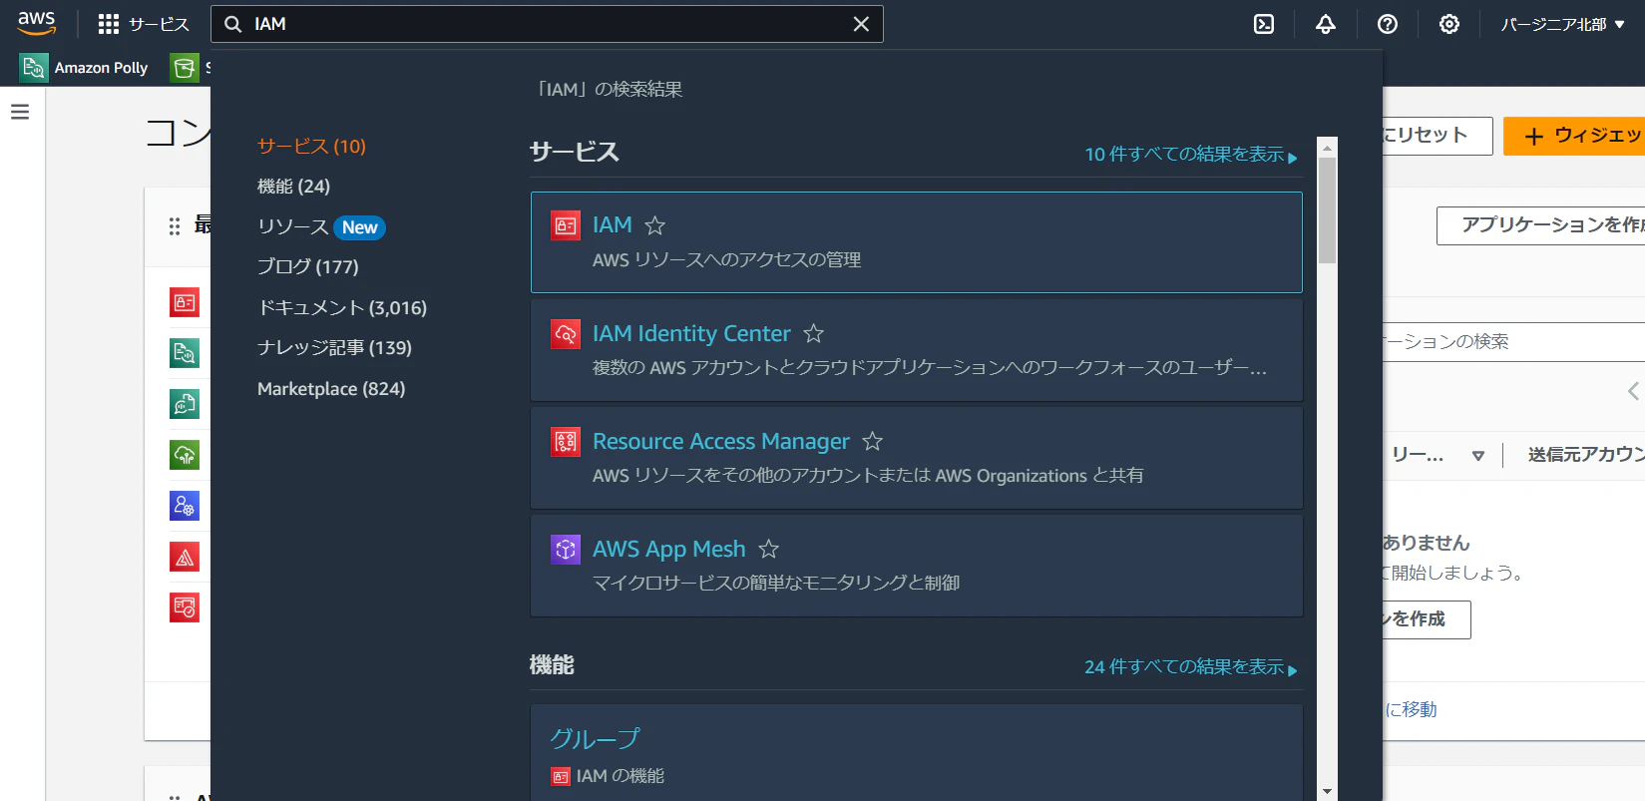This screenshot has height=801, width=1645.
Task: Click the search results scrollbar up arrow
Action: coord(1327,147)
